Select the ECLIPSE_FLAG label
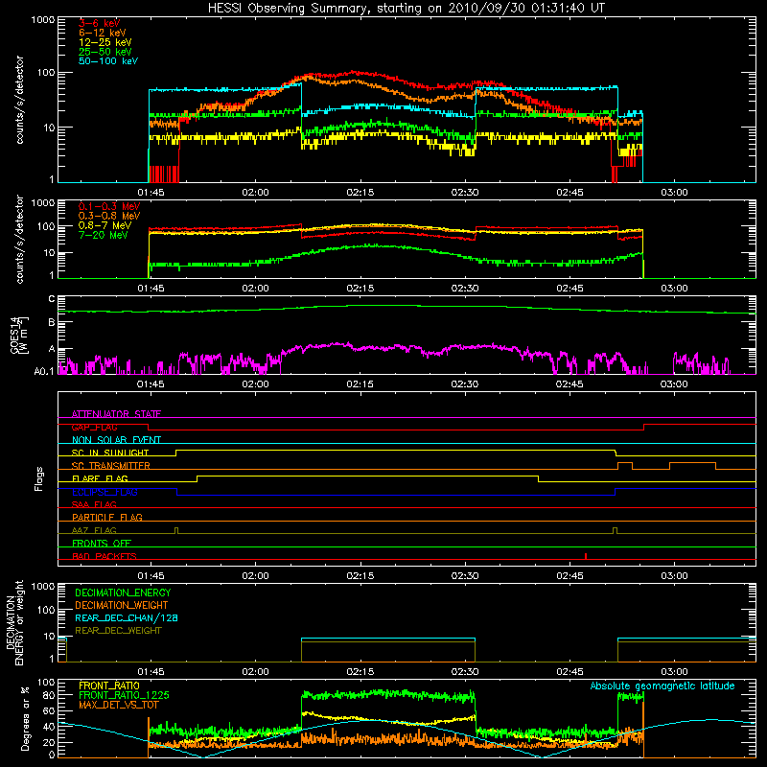The height and width of the screenshot is (767, 767). pos(105,492)
